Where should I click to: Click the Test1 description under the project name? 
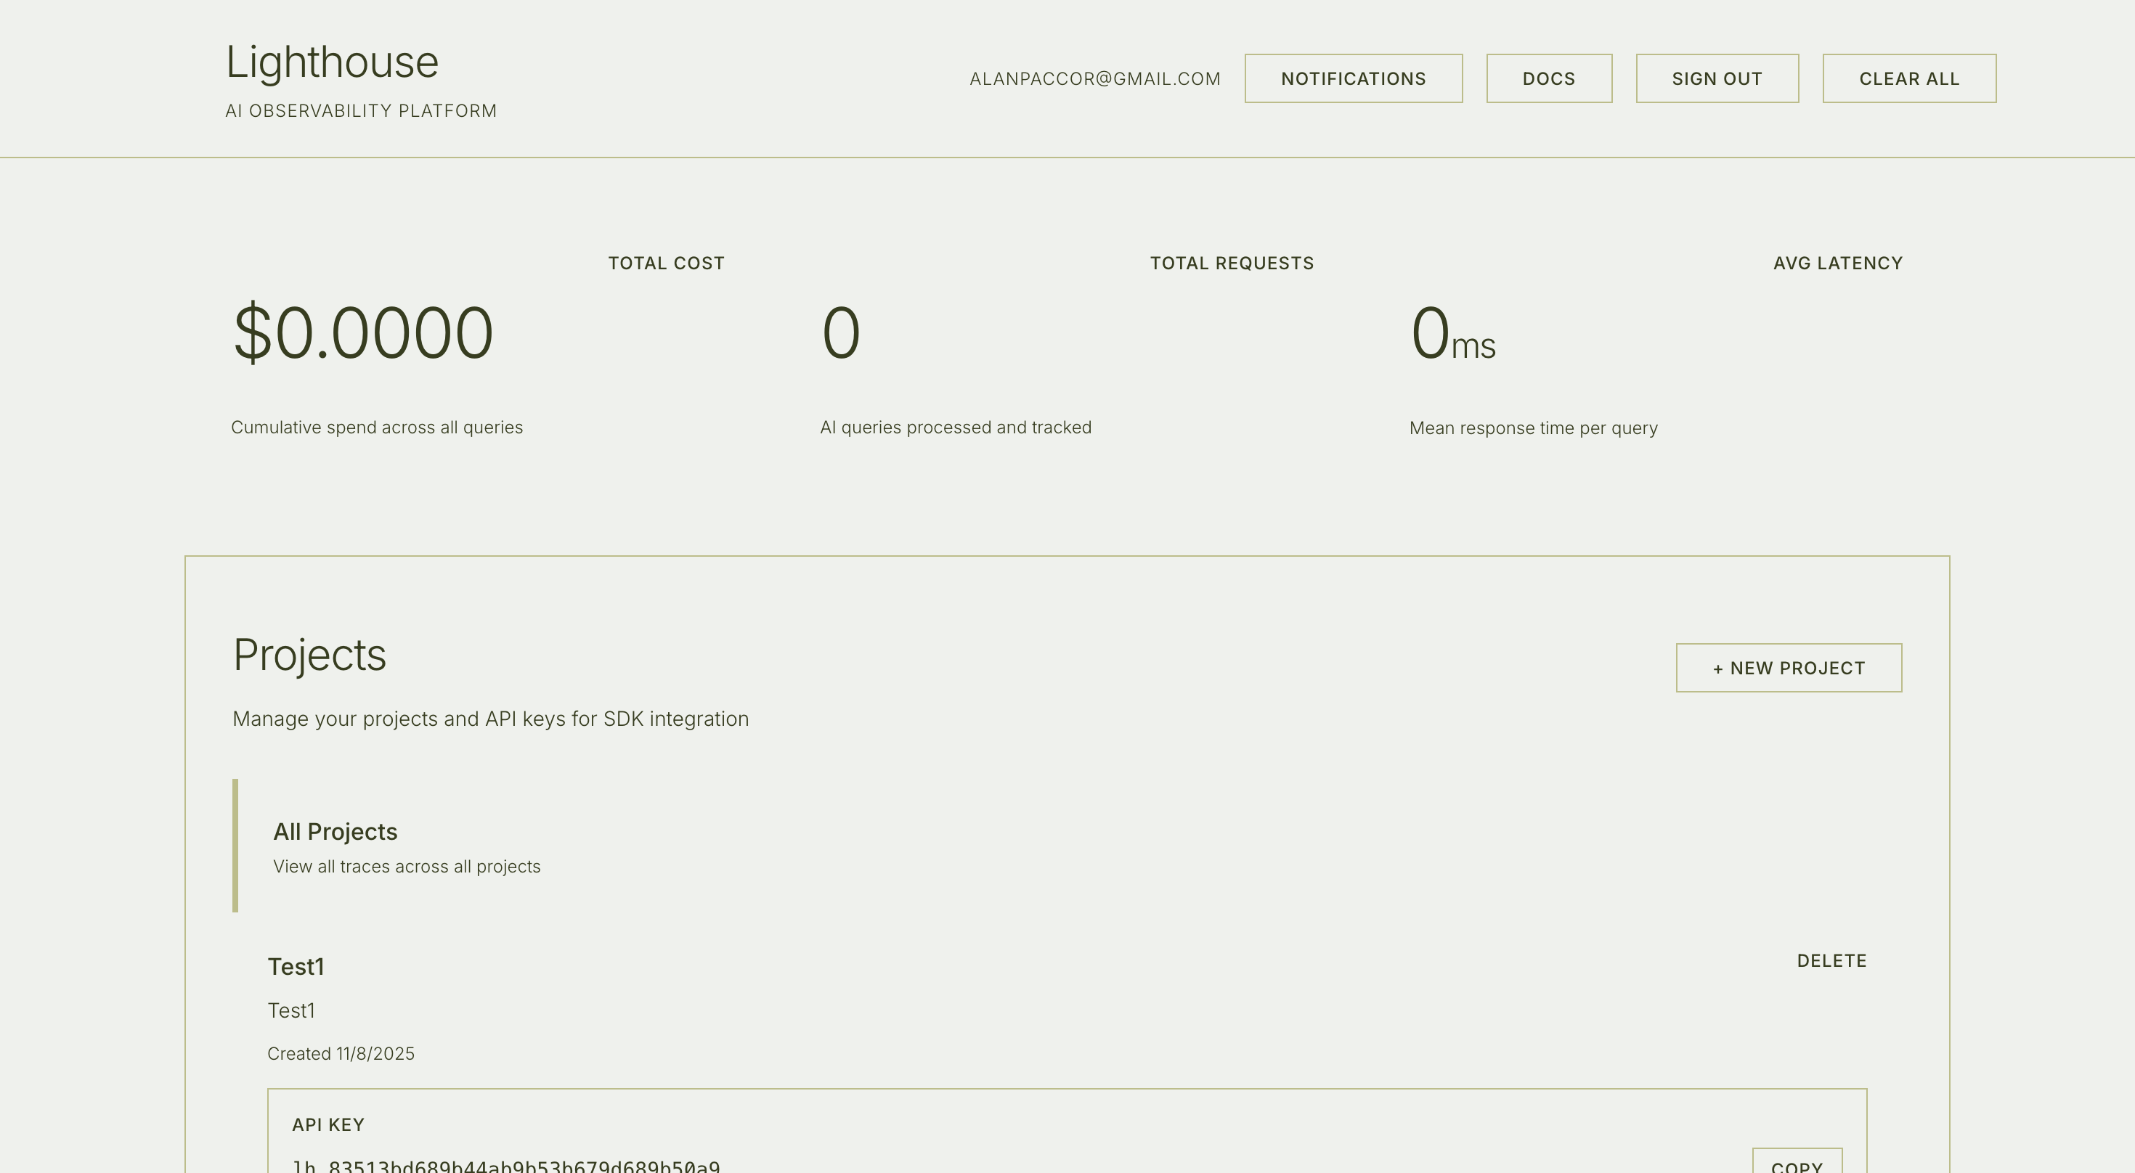click(x=291, y=1010)
